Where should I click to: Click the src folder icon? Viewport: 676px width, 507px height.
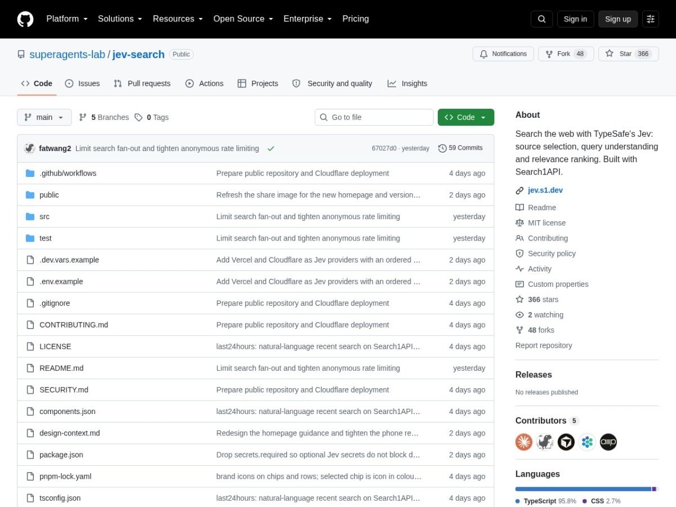(30, 217)
